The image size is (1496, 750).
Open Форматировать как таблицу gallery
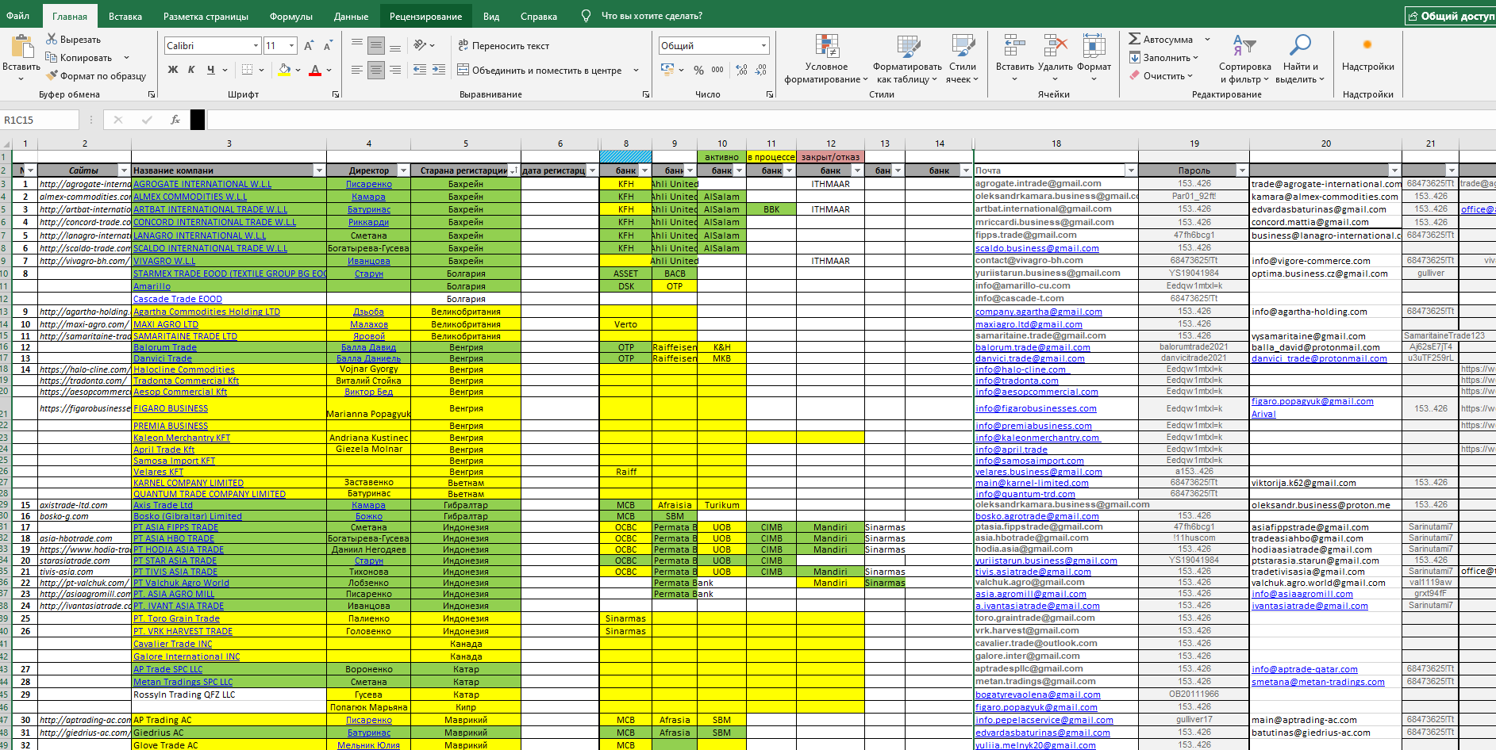[x=907, y=59]
